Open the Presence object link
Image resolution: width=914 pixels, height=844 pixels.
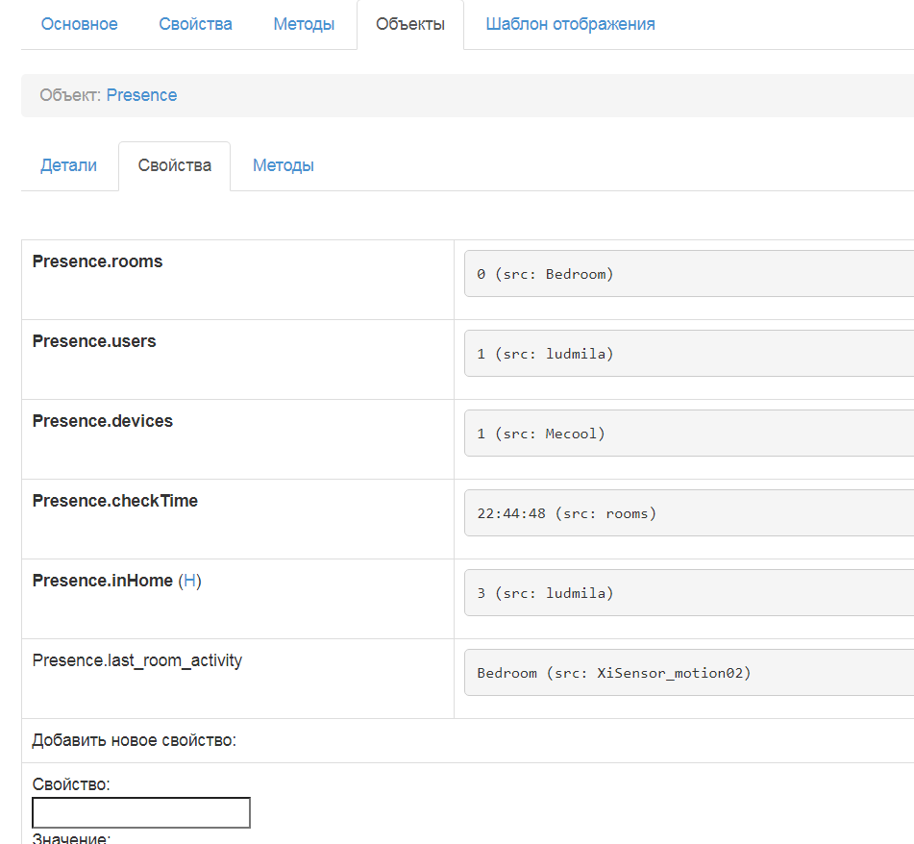141,95
